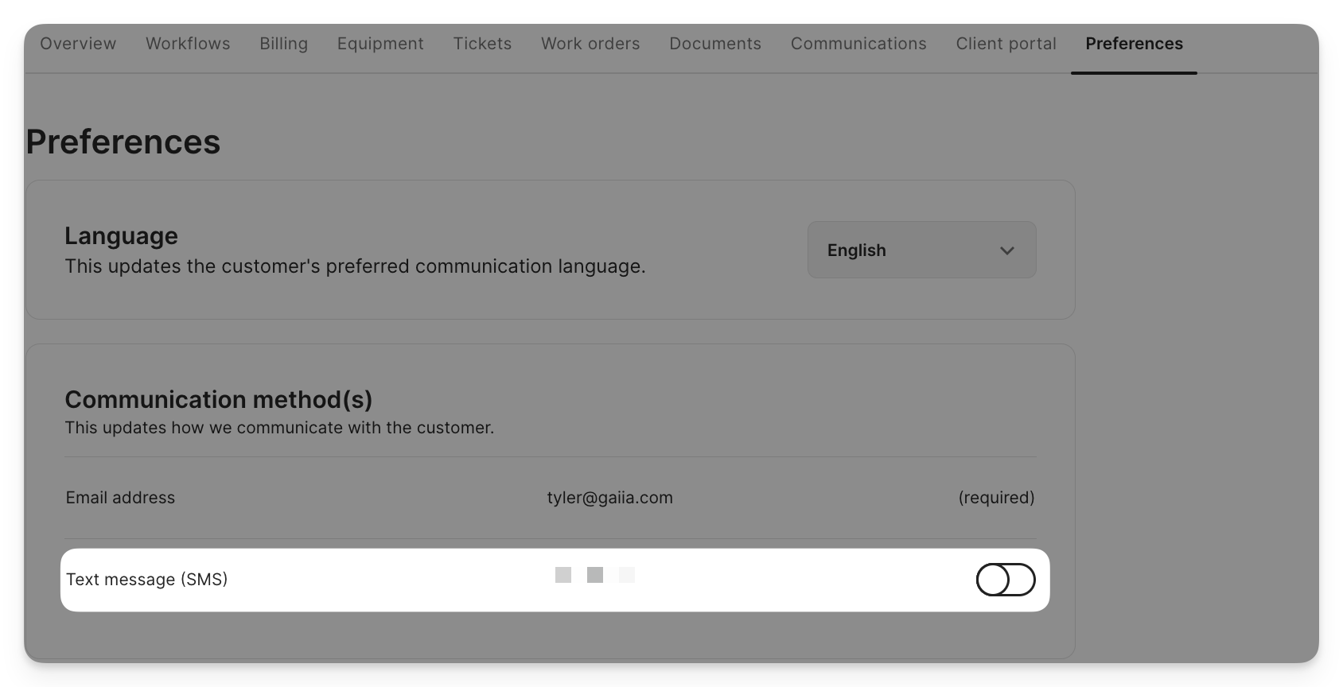This screenshot has height=687, width=1343.
Task: Click the active Preferences tab
Action: [1134, 44]
